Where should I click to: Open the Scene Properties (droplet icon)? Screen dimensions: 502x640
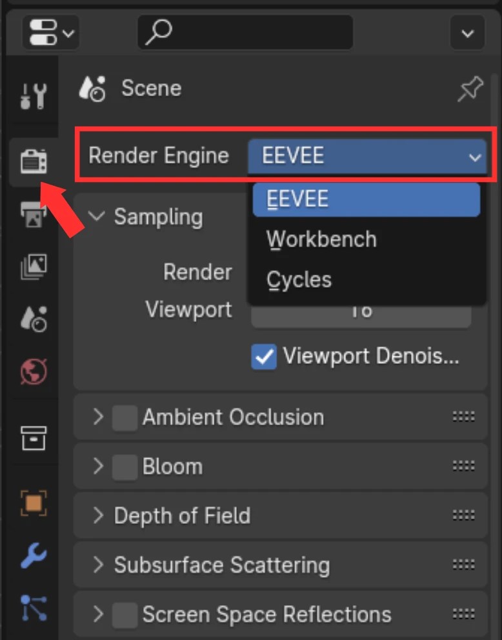click(32, 316)
